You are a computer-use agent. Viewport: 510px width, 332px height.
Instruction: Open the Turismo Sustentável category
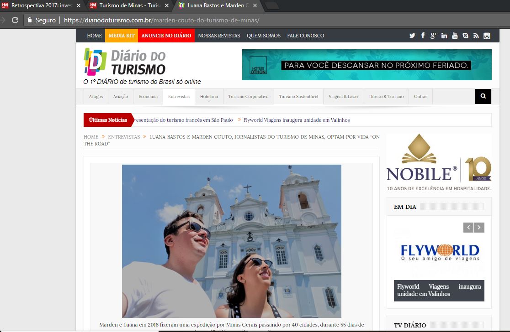[298, 96]
